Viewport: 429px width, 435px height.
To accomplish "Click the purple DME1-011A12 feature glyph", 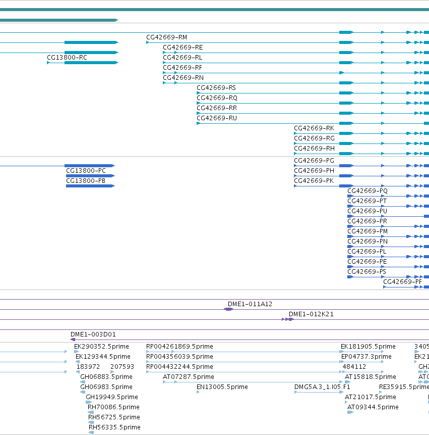I will [228, 309].
